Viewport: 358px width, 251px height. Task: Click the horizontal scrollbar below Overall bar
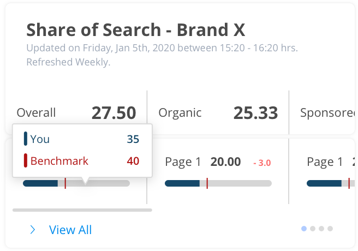[82, 210]
